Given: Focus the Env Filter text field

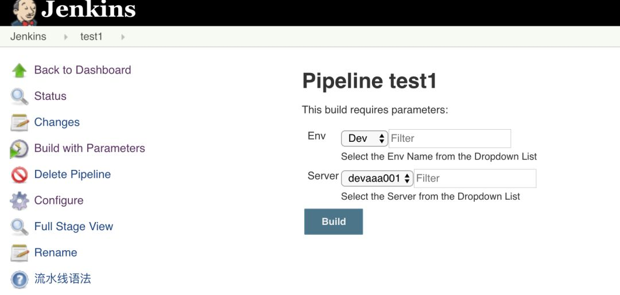Looking at the screenshot, I should [x=449, y=138].
